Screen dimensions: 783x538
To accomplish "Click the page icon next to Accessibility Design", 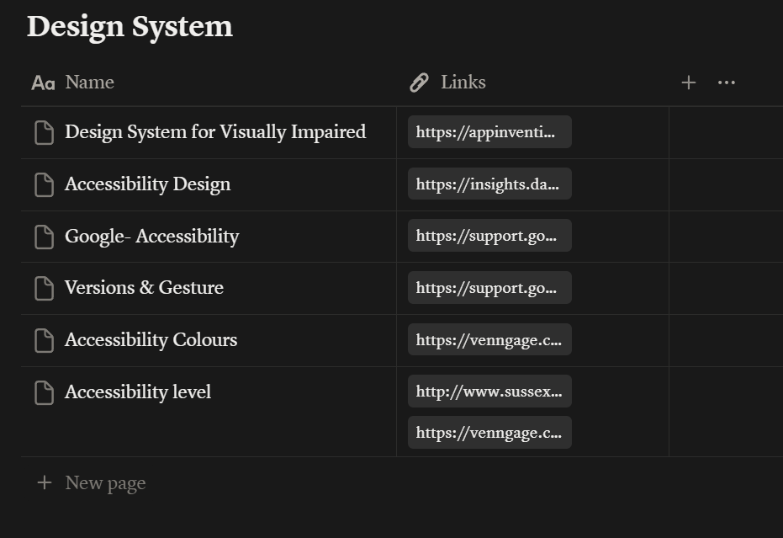I will click(x=44, y=184).
